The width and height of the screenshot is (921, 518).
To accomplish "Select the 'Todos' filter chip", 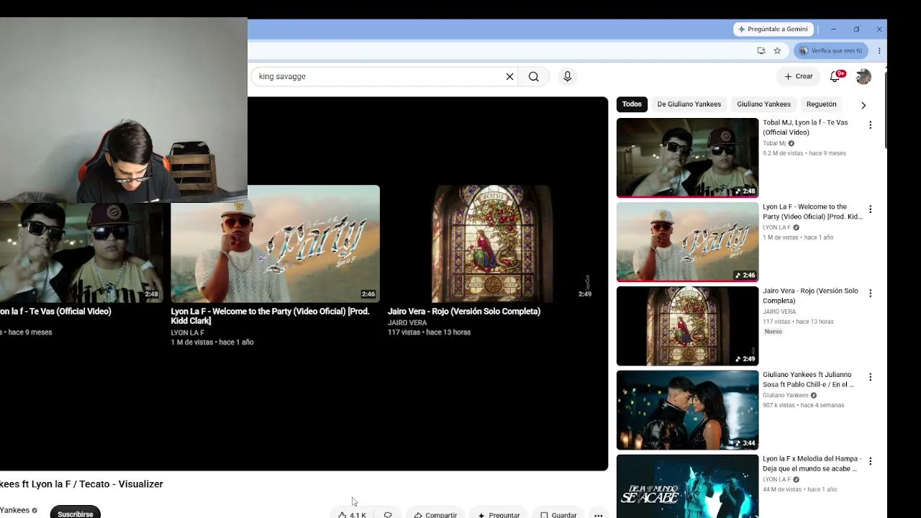I will click(x=632, y=104).
